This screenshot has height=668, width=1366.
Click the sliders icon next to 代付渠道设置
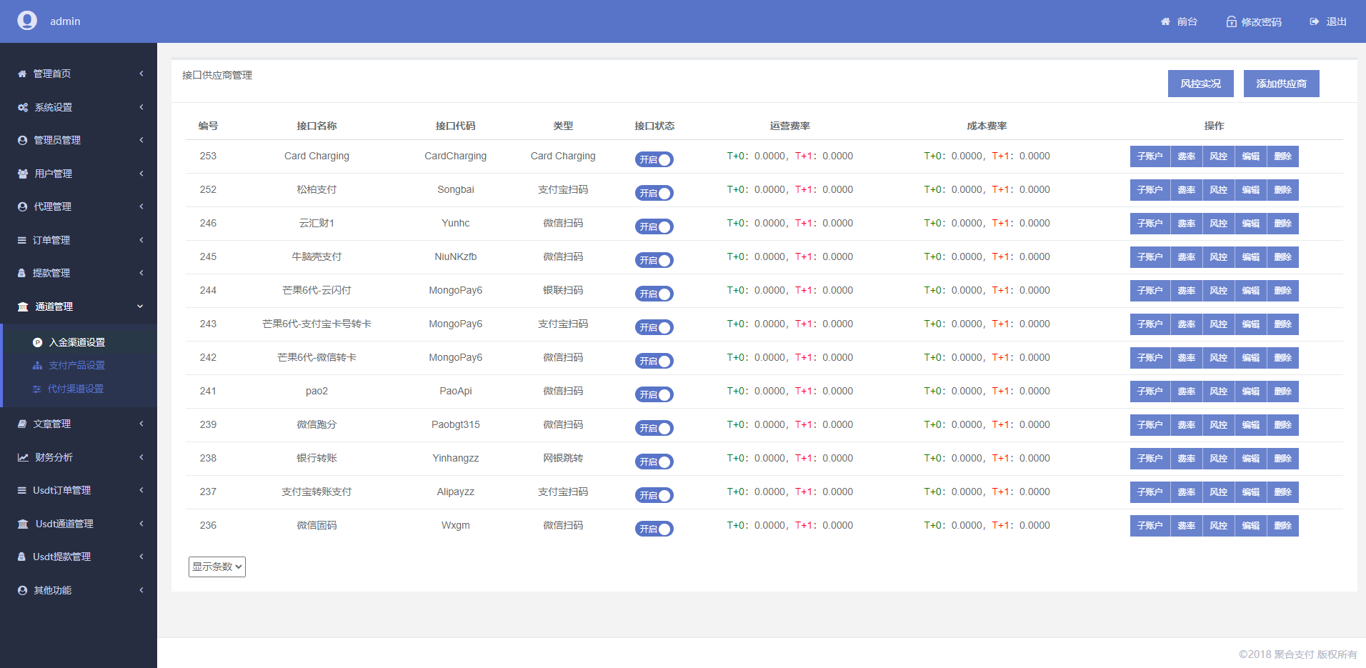(x=37, y=389)
